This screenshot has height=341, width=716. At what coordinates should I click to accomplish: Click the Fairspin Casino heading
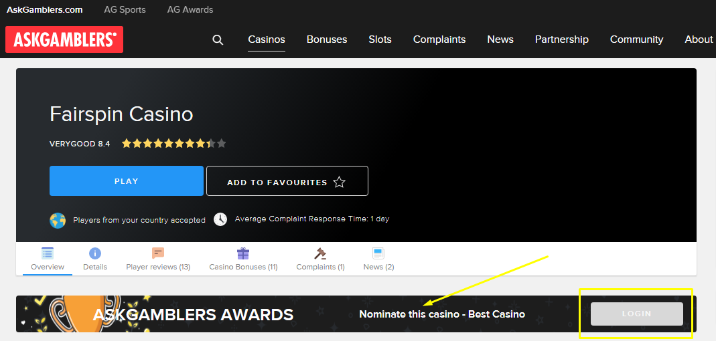[121, 114]
